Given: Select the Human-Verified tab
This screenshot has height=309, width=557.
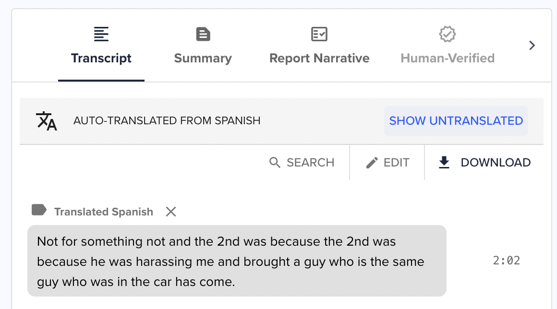Looking at the screenshot, I should pyautogui.click(x=448, y=58).
